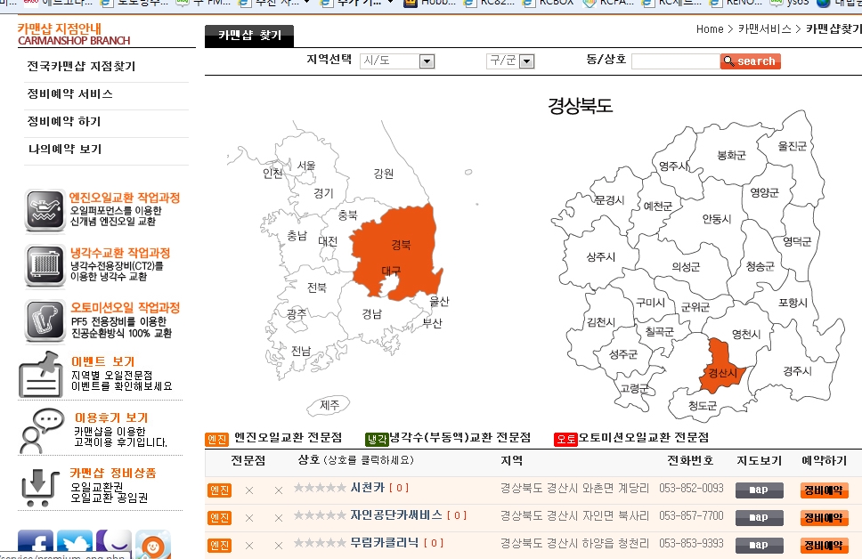The width and height of the screenshot is (862, 559).
Task: Open the Twitter social icon
Action: (x=75, y=545)
